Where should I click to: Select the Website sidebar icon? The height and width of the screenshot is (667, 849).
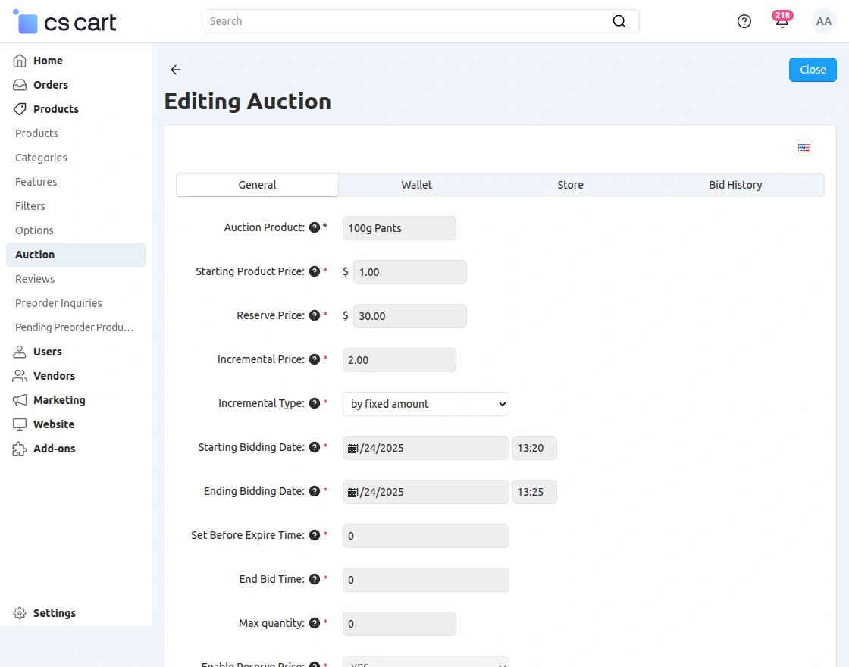(x=20, y=424)
